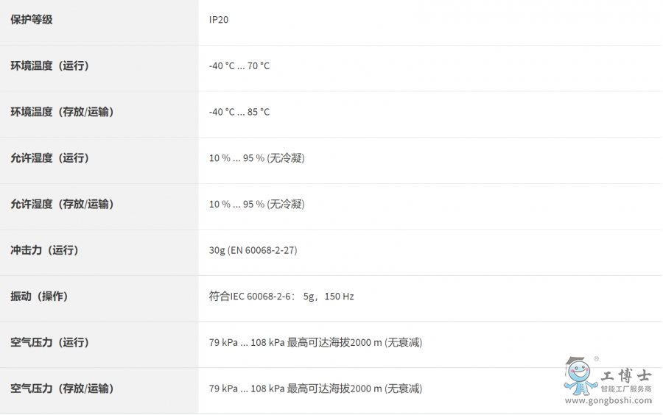This screenshot has width=663, height=415.
Task: Select the 环境温度（存放/运输）label
Action: coord(62,112)
